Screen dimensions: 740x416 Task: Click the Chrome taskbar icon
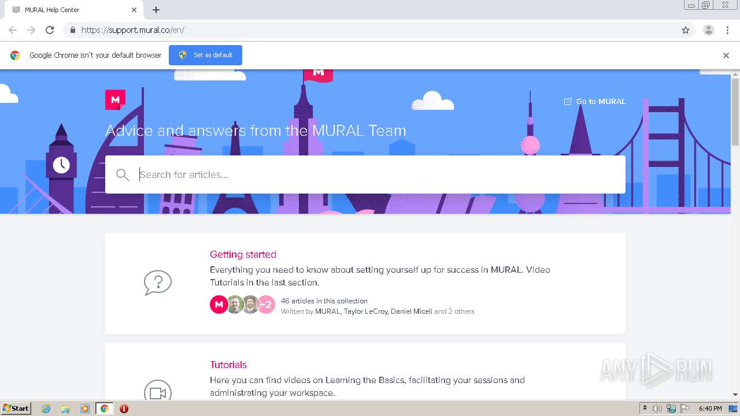(105, 408)
